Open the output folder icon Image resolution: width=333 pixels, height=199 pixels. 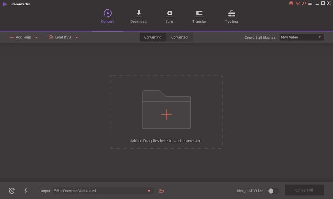(161, 191)
